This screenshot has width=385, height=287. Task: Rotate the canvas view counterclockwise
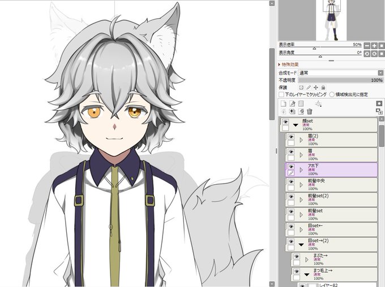[367, 54]
